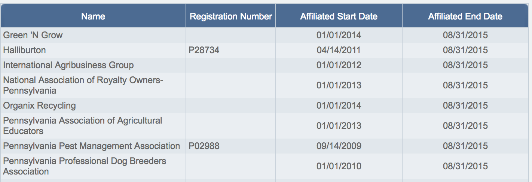This screenshot has width=532, height=182.
Task: Click the 01/01/2010 start date cell
Action: click(x=339, y=166)
